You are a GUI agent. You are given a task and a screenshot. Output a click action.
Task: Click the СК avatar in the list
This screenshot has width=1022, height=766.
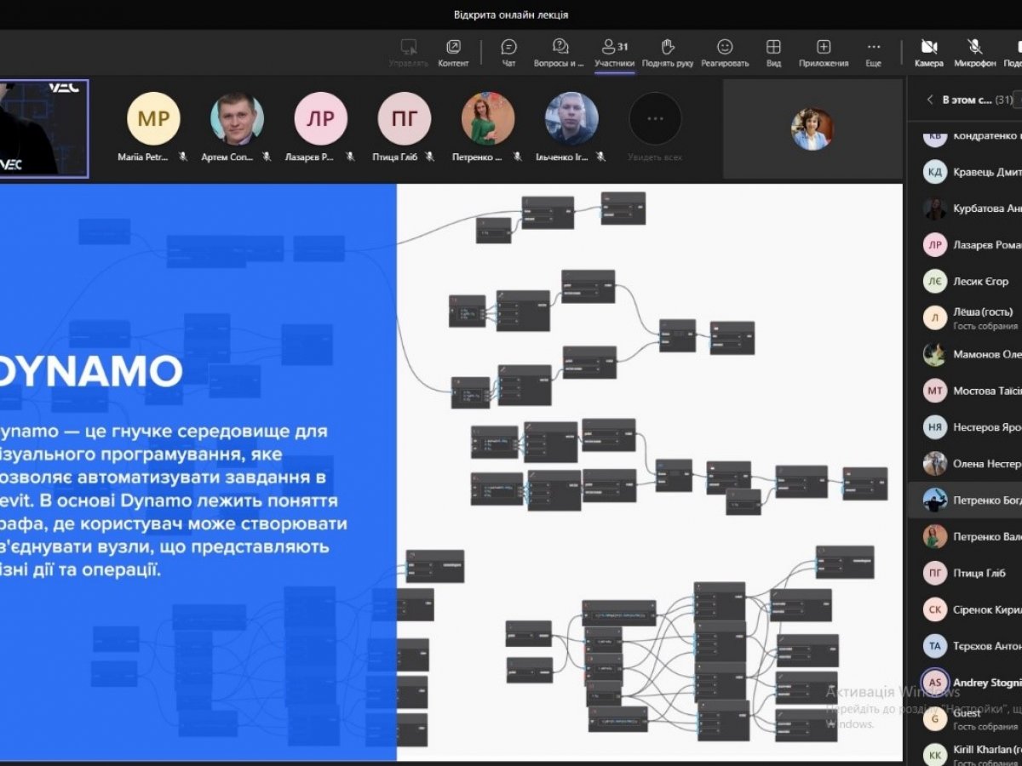click(x=935, y=609)
